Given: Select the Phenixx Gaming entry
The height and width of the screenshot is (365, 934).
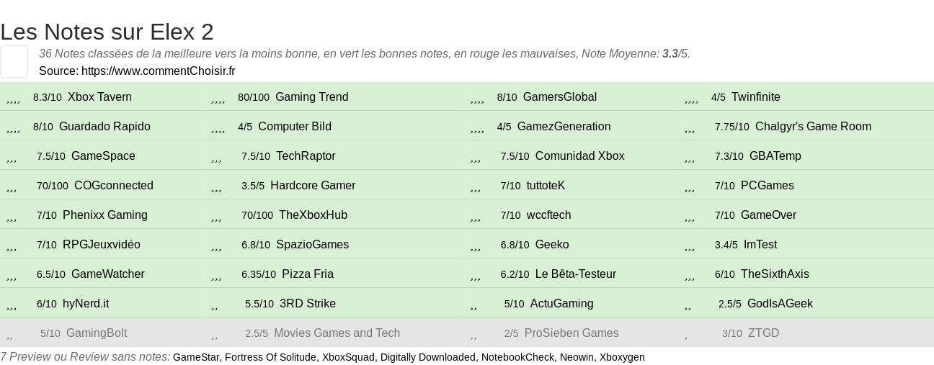Looking at the screenshot, I should tap(104, 215).
